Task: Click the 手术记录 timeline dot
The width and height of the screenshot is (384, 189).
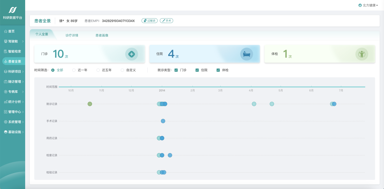Action: (163, 121)
